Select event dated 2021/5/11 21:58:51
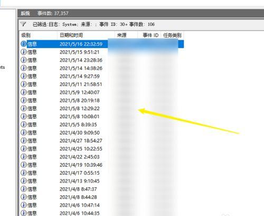264x216 pixels. (102, 84)
